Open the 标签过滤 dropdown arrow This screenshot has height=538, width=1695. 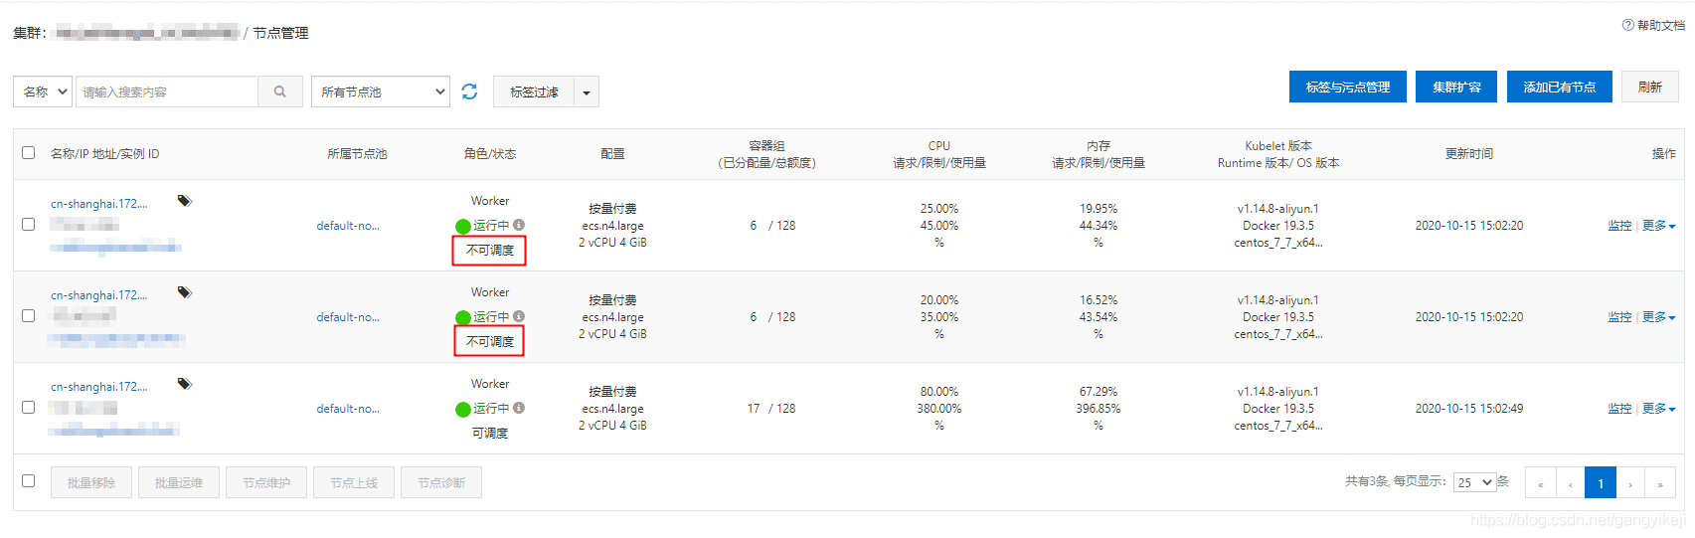(587, 92)
